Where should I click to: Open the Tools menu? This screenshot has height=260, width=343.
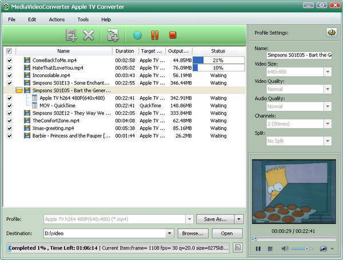coord(83,19)
